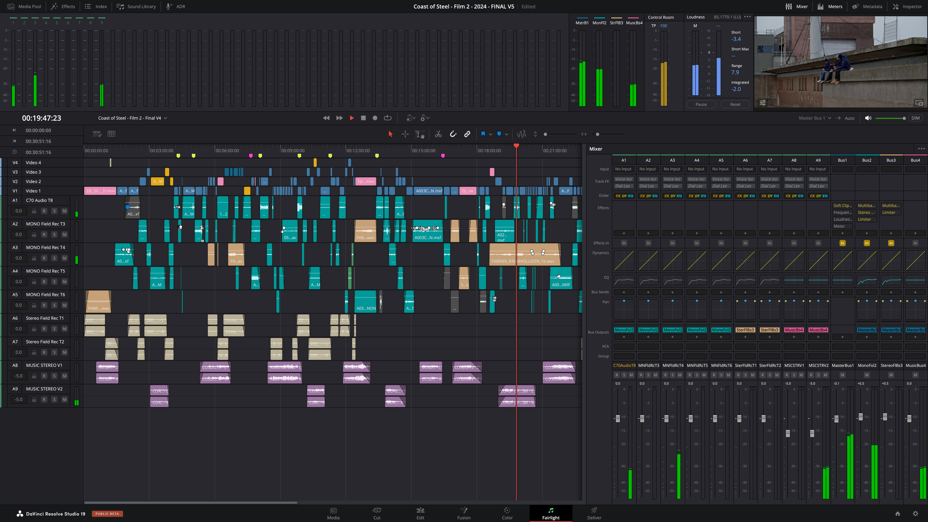Screen dimensions: 928x522
Task: Open viewer settings sliders icon
Action: [x=762, y=103]
